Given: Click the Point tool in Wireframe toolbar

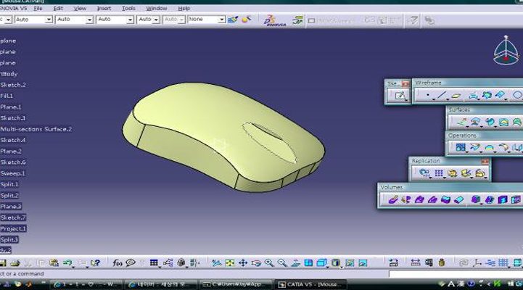Looking at the screenshot, I should point(428,95).
